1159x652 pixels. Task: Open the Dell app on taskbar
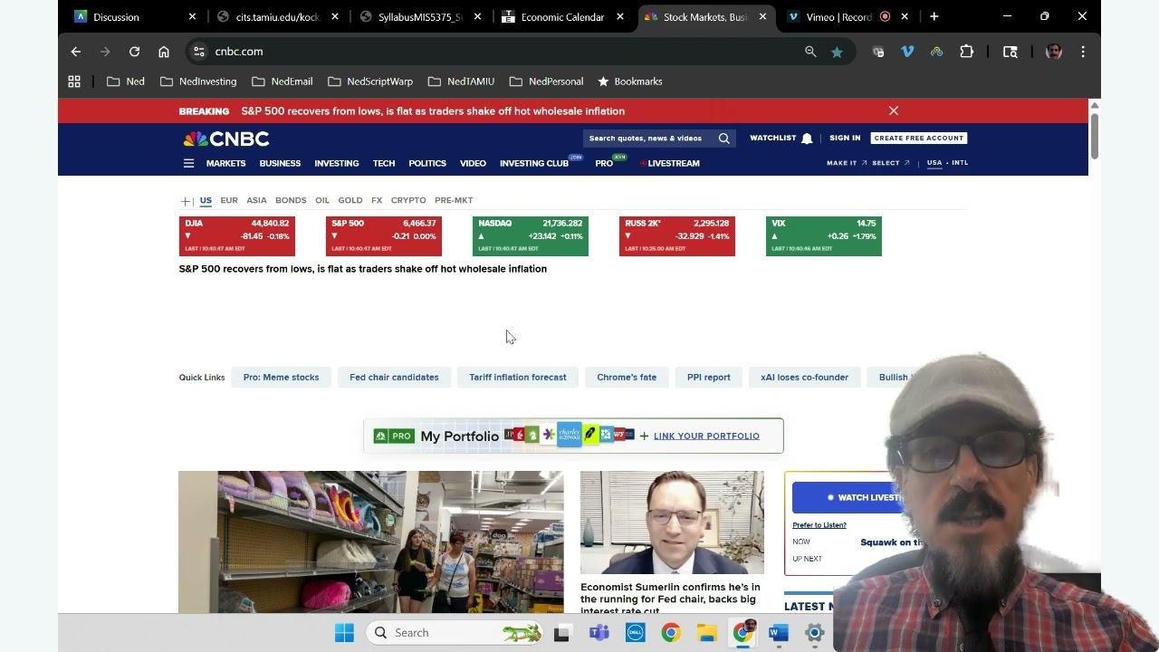tap(635, 633)
